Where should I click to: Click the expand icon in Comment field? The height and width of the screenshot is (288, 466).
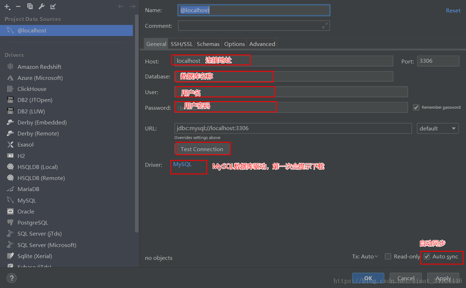click(325, 25)
